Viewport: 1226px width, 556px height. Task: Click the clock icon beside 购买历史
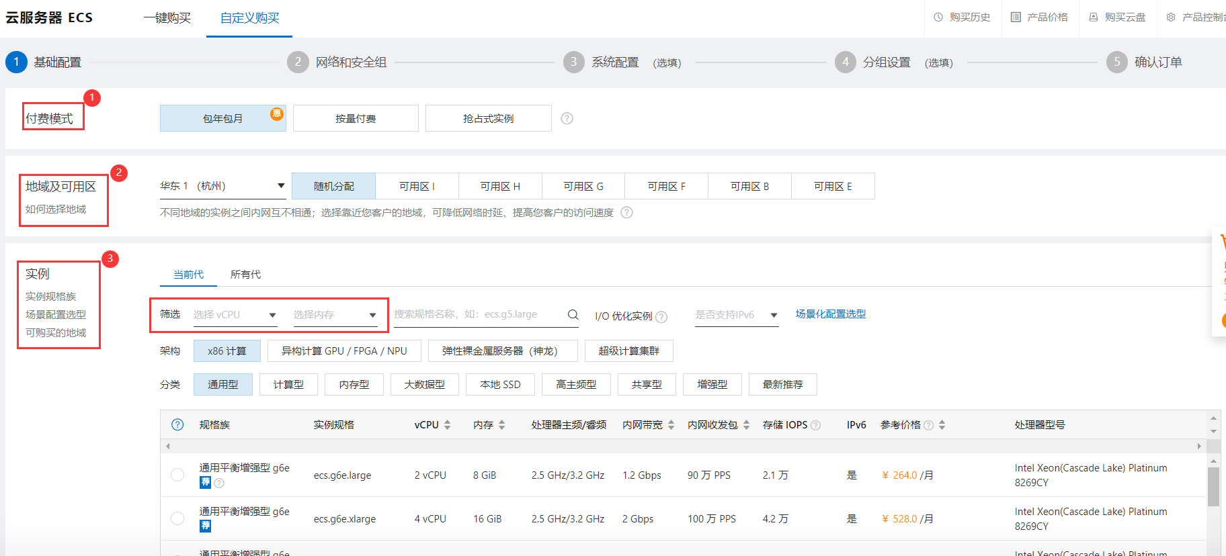click(938, 17)
